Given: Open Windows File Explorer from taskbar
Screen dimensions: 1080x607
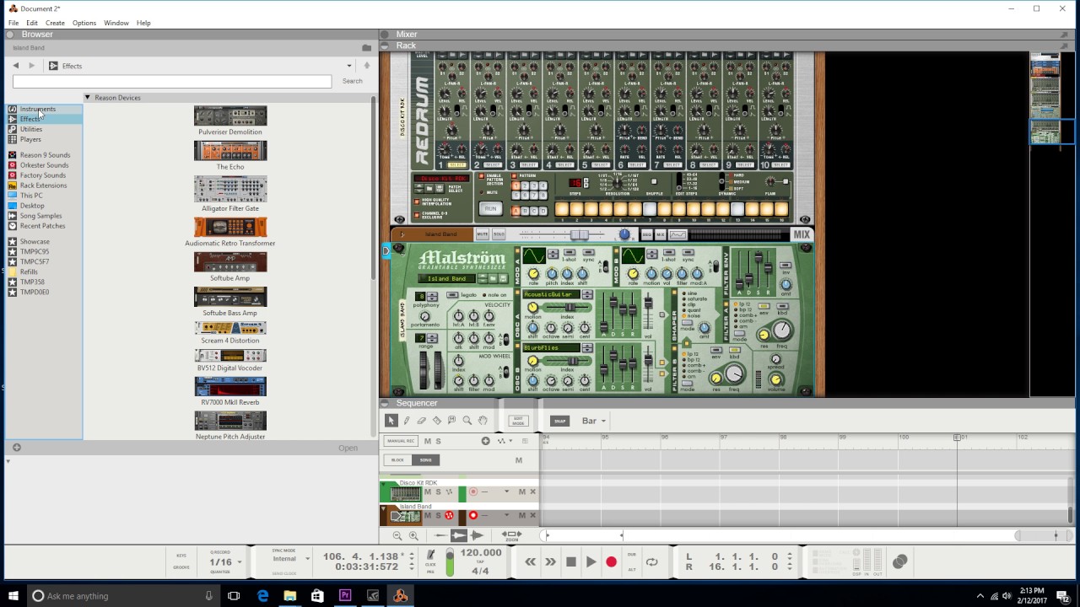Looking at the screenshot, I should [x=289, y=596].
